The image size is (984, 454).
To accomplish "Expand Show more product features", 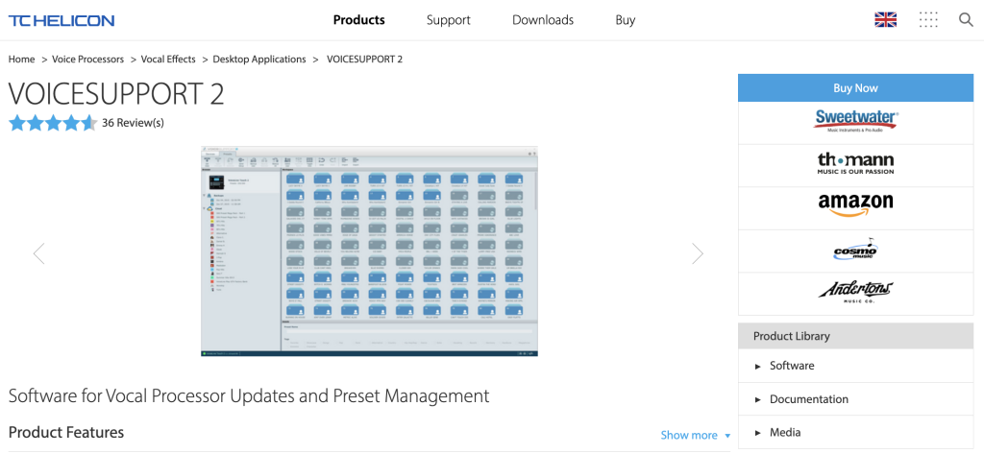I will click(696, 435).
